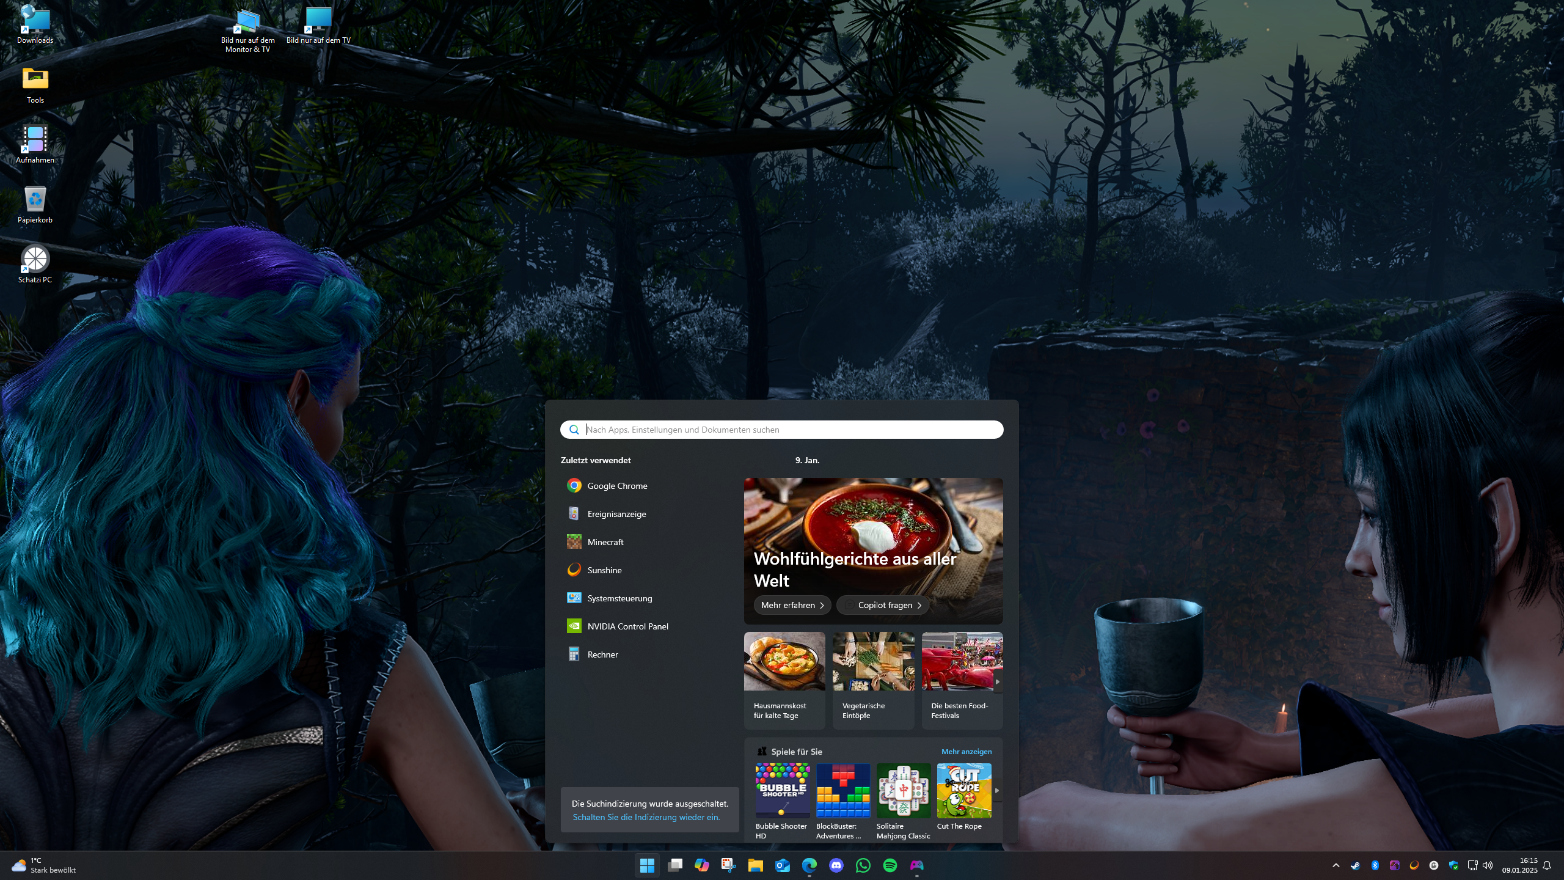Click Schalten Sie die Indizierung wieder ein link
This screenshot has width=1564, height=880.
(x=646, y=817)
